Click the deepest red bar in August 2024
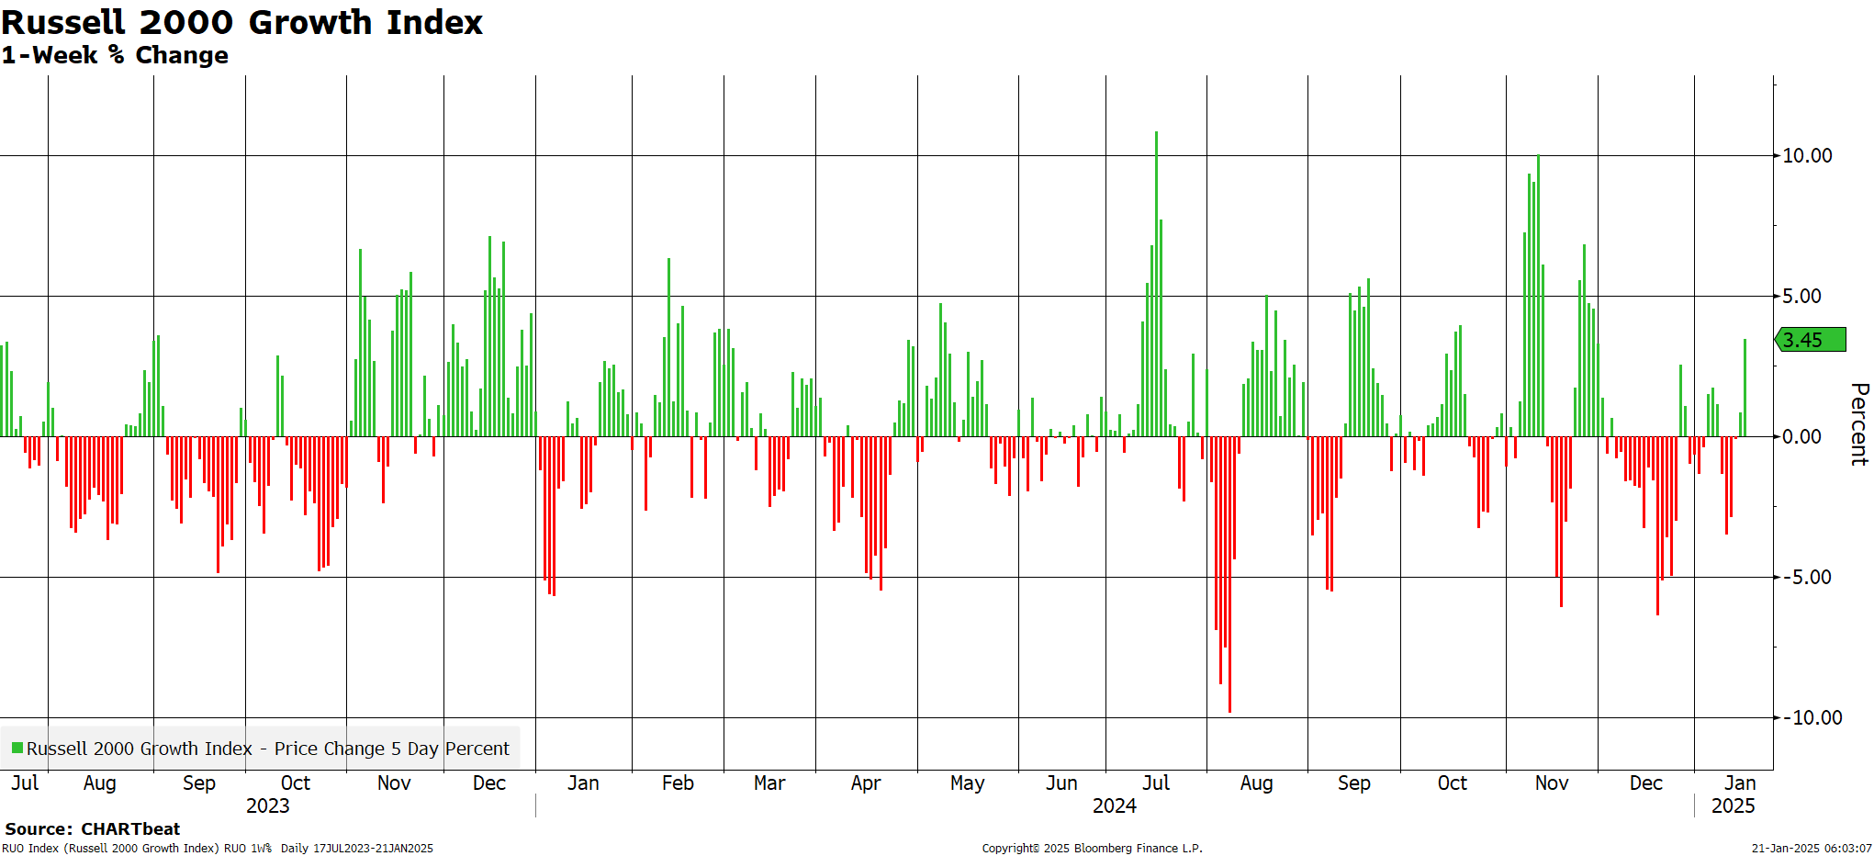Viewport: 1874px width, 856px height. click(x=1229, y=574)
